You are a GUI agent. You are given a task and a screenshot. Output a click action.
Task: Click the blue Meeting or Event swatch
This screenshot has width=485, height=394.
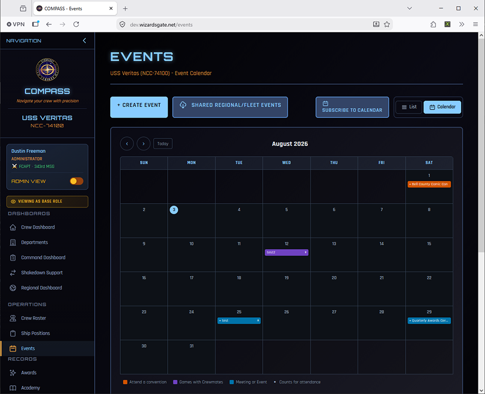coord(232,382)
